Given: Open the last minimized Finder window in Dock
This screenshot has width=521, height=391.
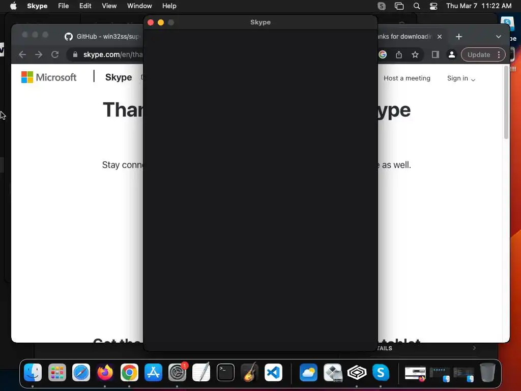Looking at the screenshot, I should click(x=464, y=374).
